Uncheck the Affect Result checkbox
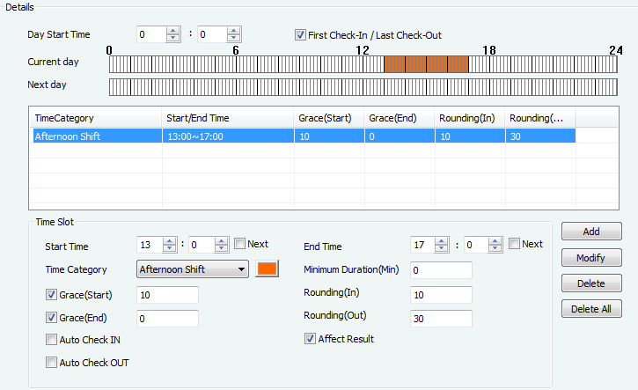Image resolution: width=638 pixels, height=390 pixels. point(311,338)
